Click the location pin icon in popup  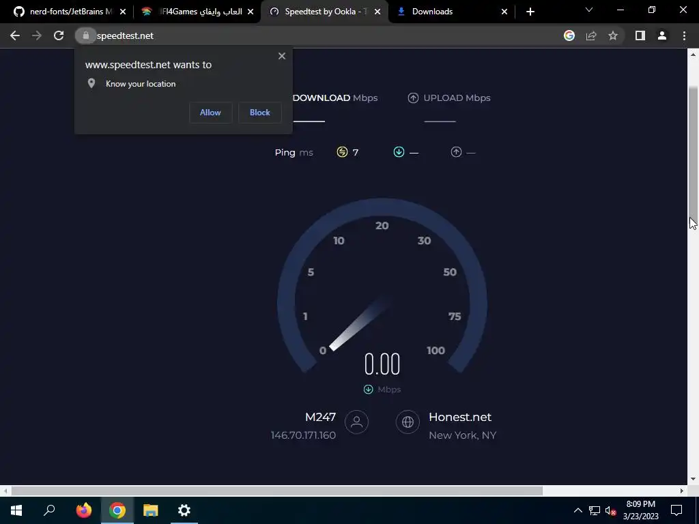[91, 83]
